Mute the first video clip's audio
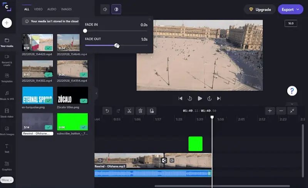This screenshot has height=188, width=308. (x=100, y=160)
